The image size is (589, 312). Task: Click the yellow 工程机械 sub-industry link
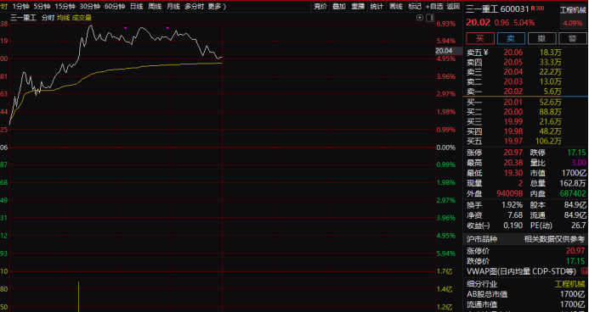point(569,284)
